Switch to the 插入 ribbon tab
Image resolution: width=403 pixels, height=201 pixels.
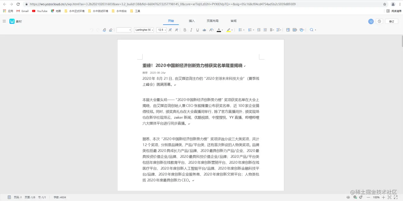point(192,21)
